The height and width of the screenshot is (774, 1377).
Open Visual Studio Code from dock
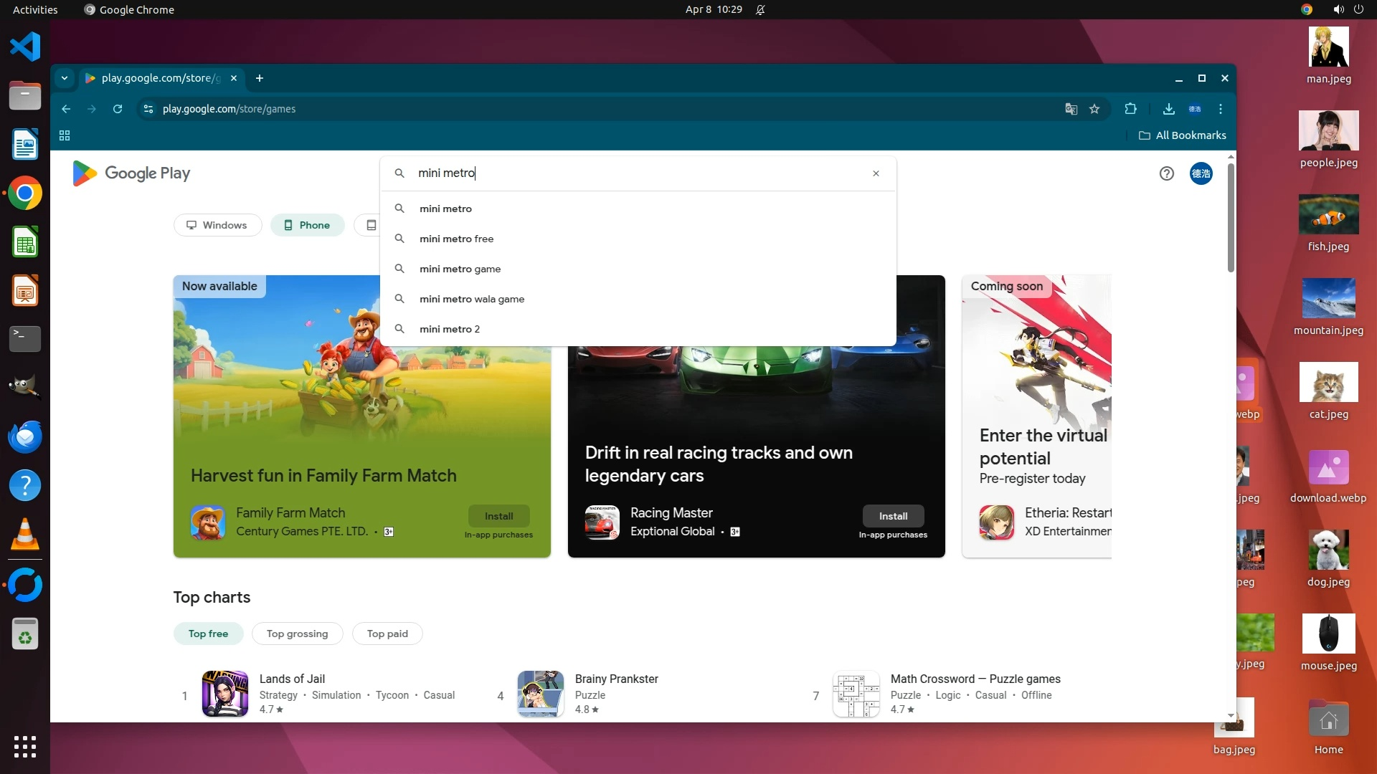[25, 47]
